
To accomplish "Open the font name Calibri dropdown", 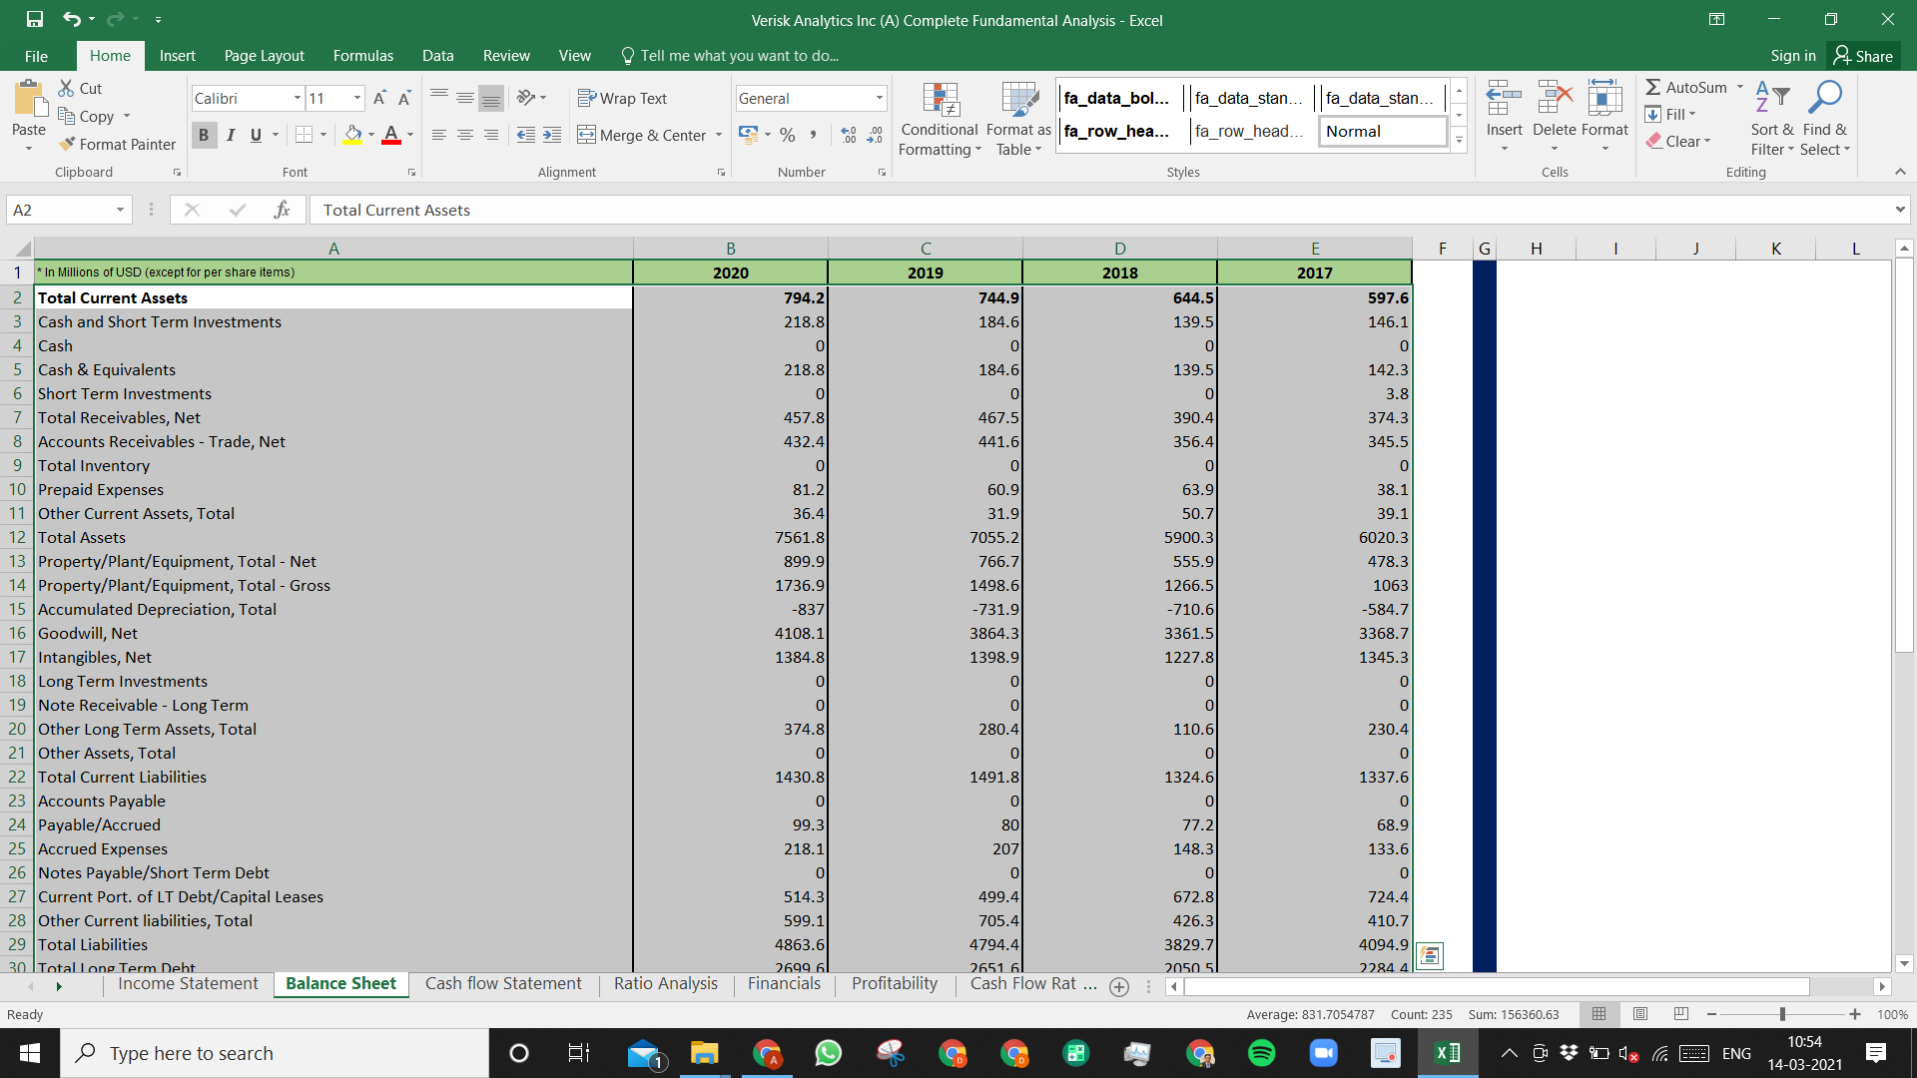I will click(297, 98).
